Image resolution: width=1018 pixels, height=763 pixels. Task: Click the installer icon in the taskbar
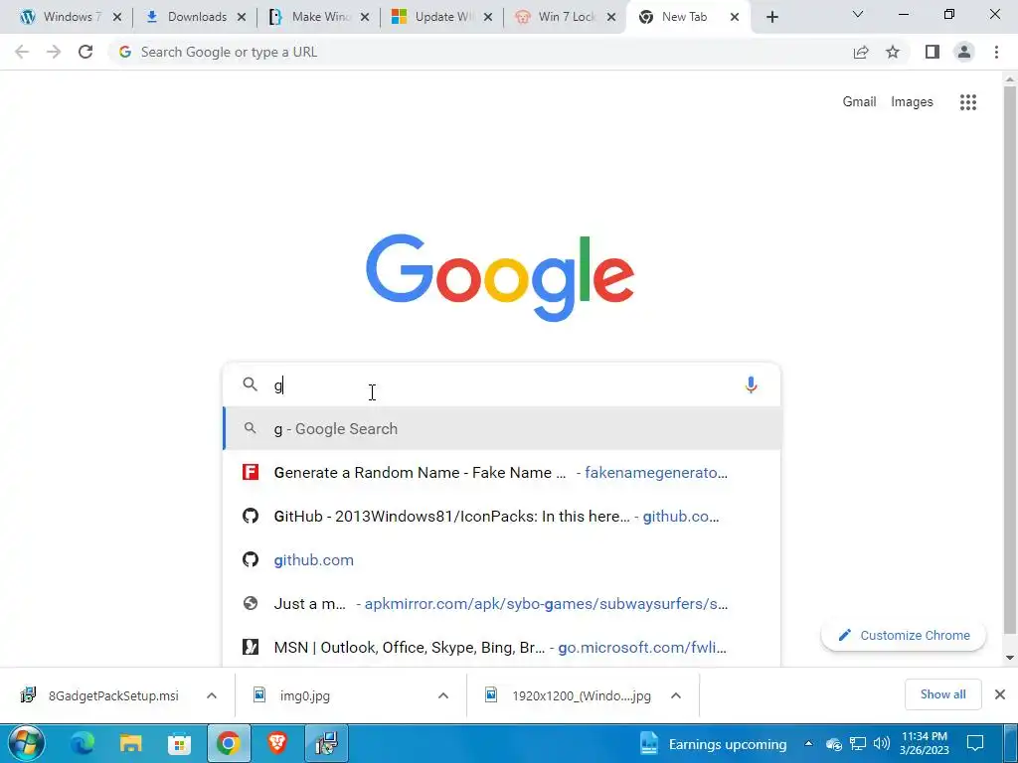326,743
